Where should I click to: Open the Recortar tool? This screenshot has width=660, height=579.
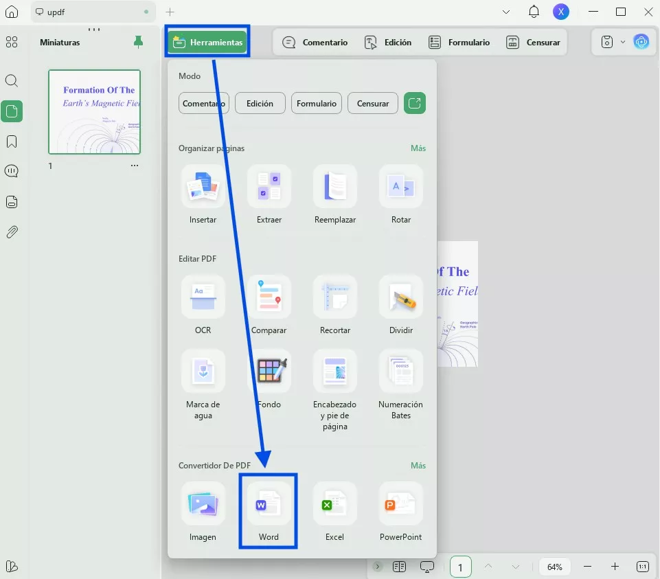click(335, 305)
